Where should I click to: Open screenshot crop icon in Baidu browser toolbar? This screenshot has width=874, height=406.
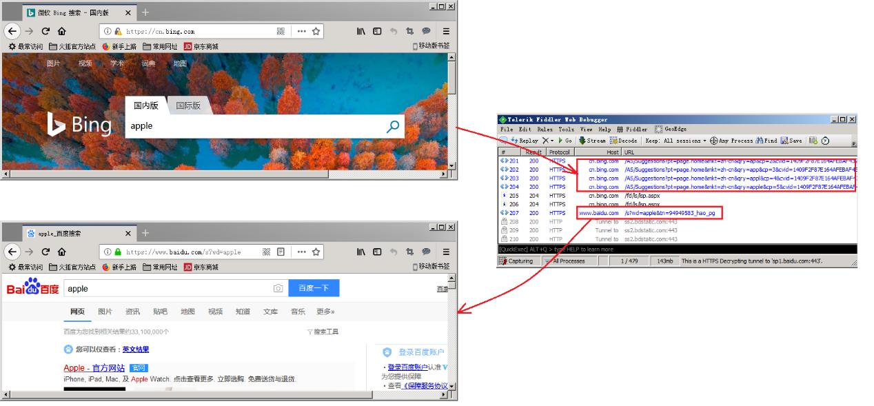[x=409, y=252]
